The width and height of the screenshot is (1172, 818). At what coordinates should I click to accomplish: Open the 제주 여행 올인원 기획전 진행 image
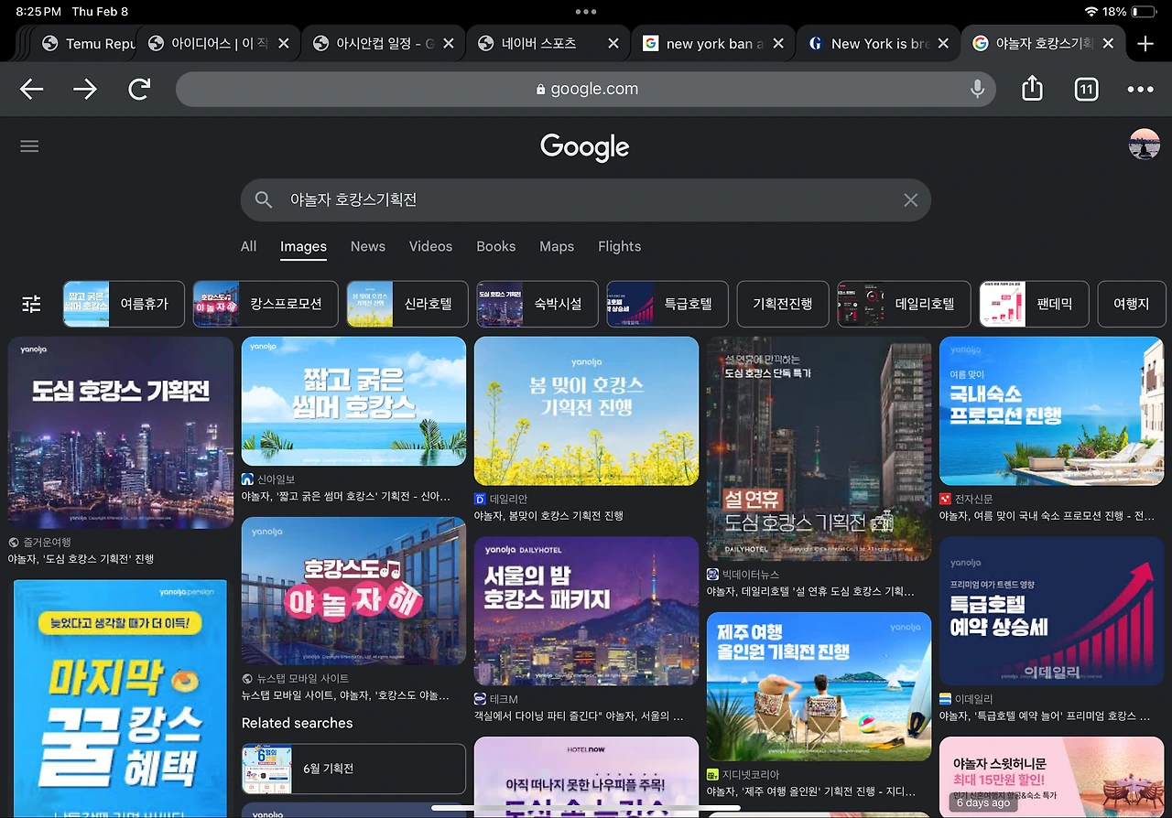pos(819,686)
